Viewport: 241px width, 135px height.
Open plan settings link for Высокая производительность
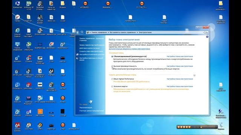point(180,66)
